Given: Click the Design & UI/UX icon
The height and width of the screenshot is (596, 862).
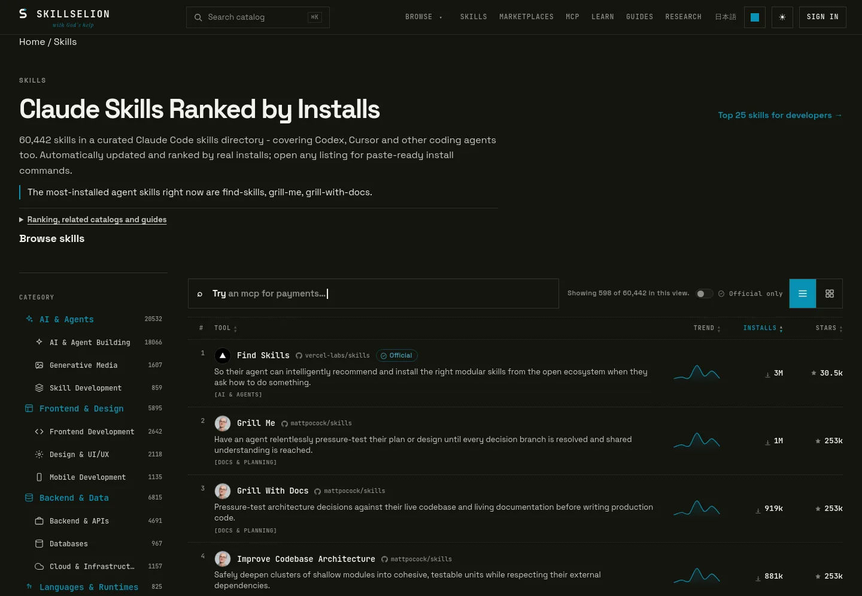Looking at the screenshot, I should (39, 455).
